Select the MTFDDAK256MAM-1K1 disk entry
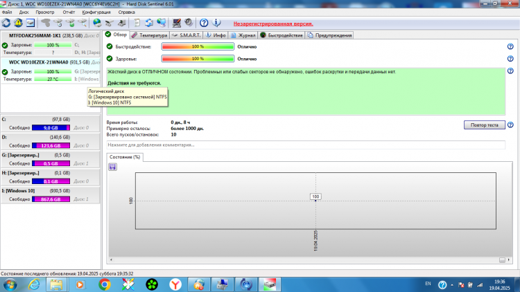 (x=51, y=44)
